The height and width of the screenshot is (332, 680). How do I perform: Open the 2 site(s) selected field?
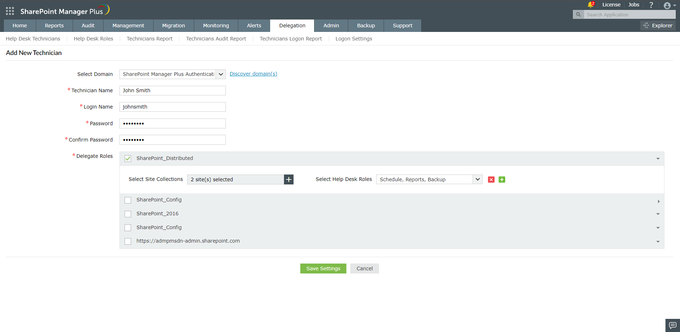tap(235, 179)
